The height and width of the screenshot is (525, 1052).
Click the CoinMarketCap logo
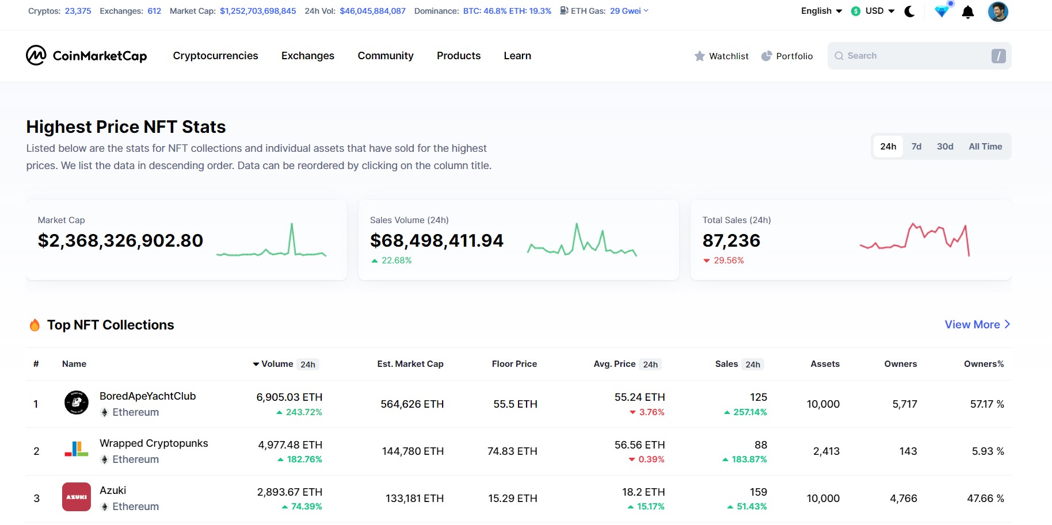coord(86,55)
